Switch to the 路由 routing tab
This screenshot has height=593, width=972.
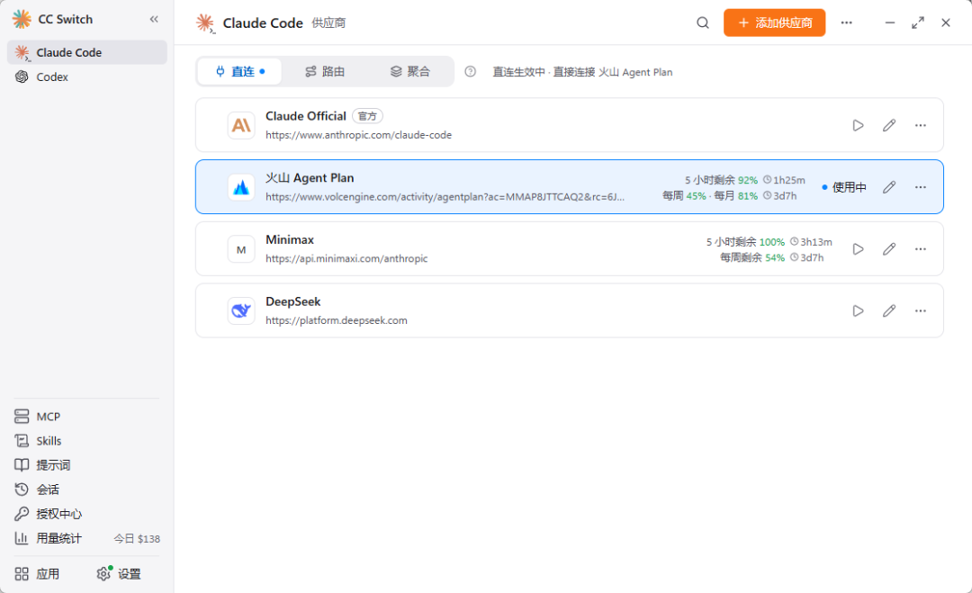click(x=325, y=72)
